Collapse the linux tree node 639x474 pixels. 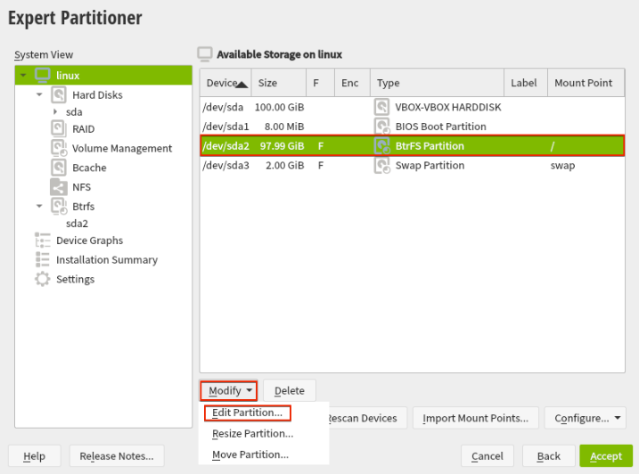(x=23, y=75)
